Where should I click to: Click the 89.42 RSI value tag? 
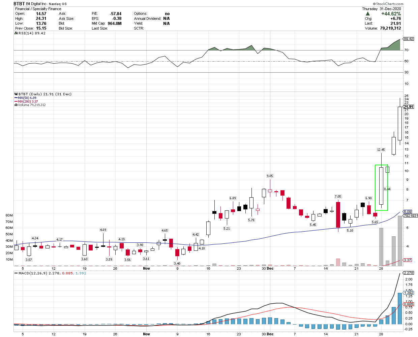[x=409, y=39]
